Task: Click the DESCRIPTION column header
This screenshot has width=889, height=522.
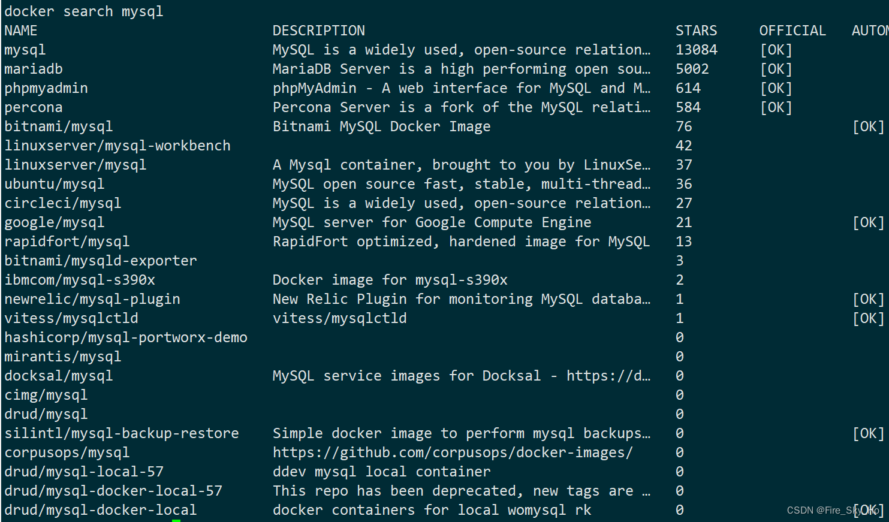Action: [319, 31]
